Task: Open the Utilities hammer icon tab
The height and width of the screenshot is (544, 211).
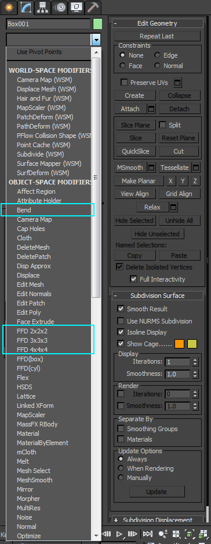Action: [92, 7]
